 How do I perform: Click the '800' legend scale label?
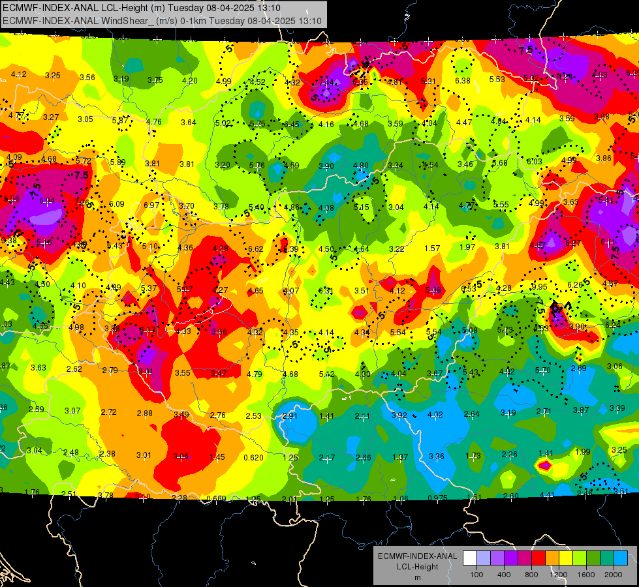coord(531,575)
